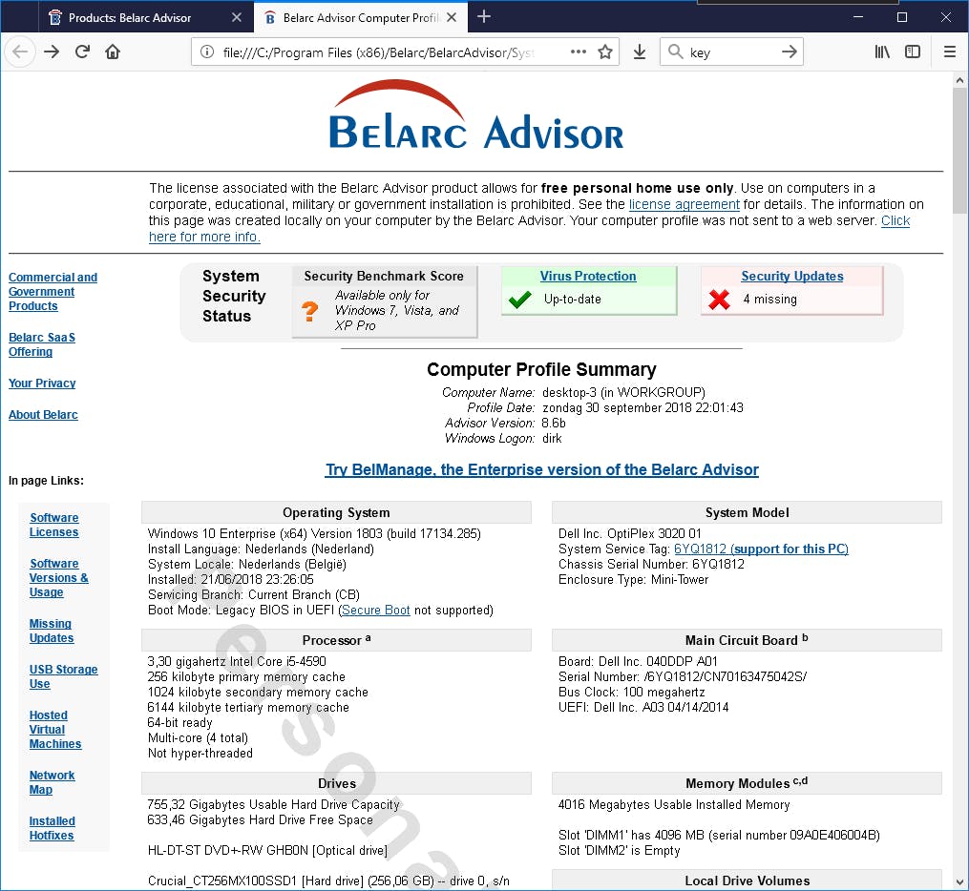The image size is (969, 891).
Task: Click the System Model section header
Action: pos(747,512)
